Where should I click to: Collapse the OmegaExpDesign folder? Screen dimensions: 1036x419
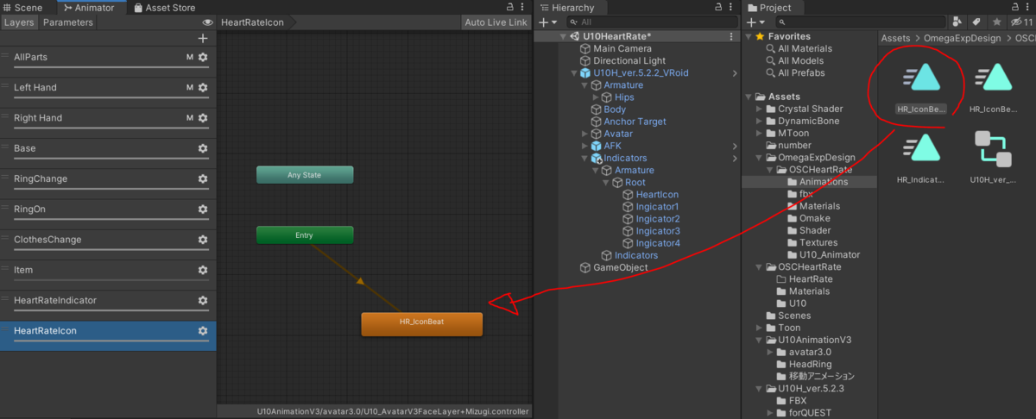759,158
